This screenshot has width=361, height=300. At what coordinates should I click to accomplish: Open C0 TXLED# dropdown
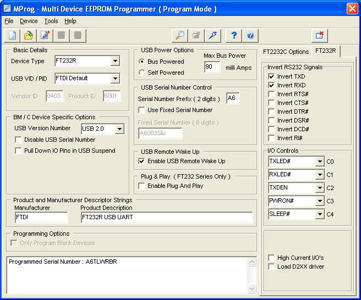point(320,162)
